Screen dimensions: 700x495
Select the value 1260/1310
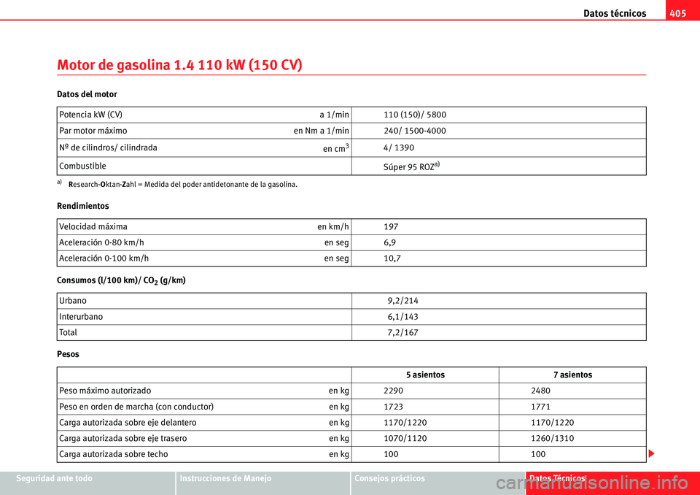click(553, 439)
